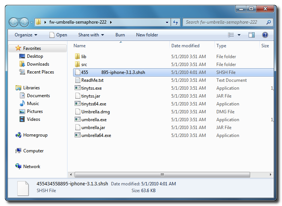Click the Back navigation arrow button
This screenshot has width=282, height=206.
pyautogui.click(x=14, y=22)
